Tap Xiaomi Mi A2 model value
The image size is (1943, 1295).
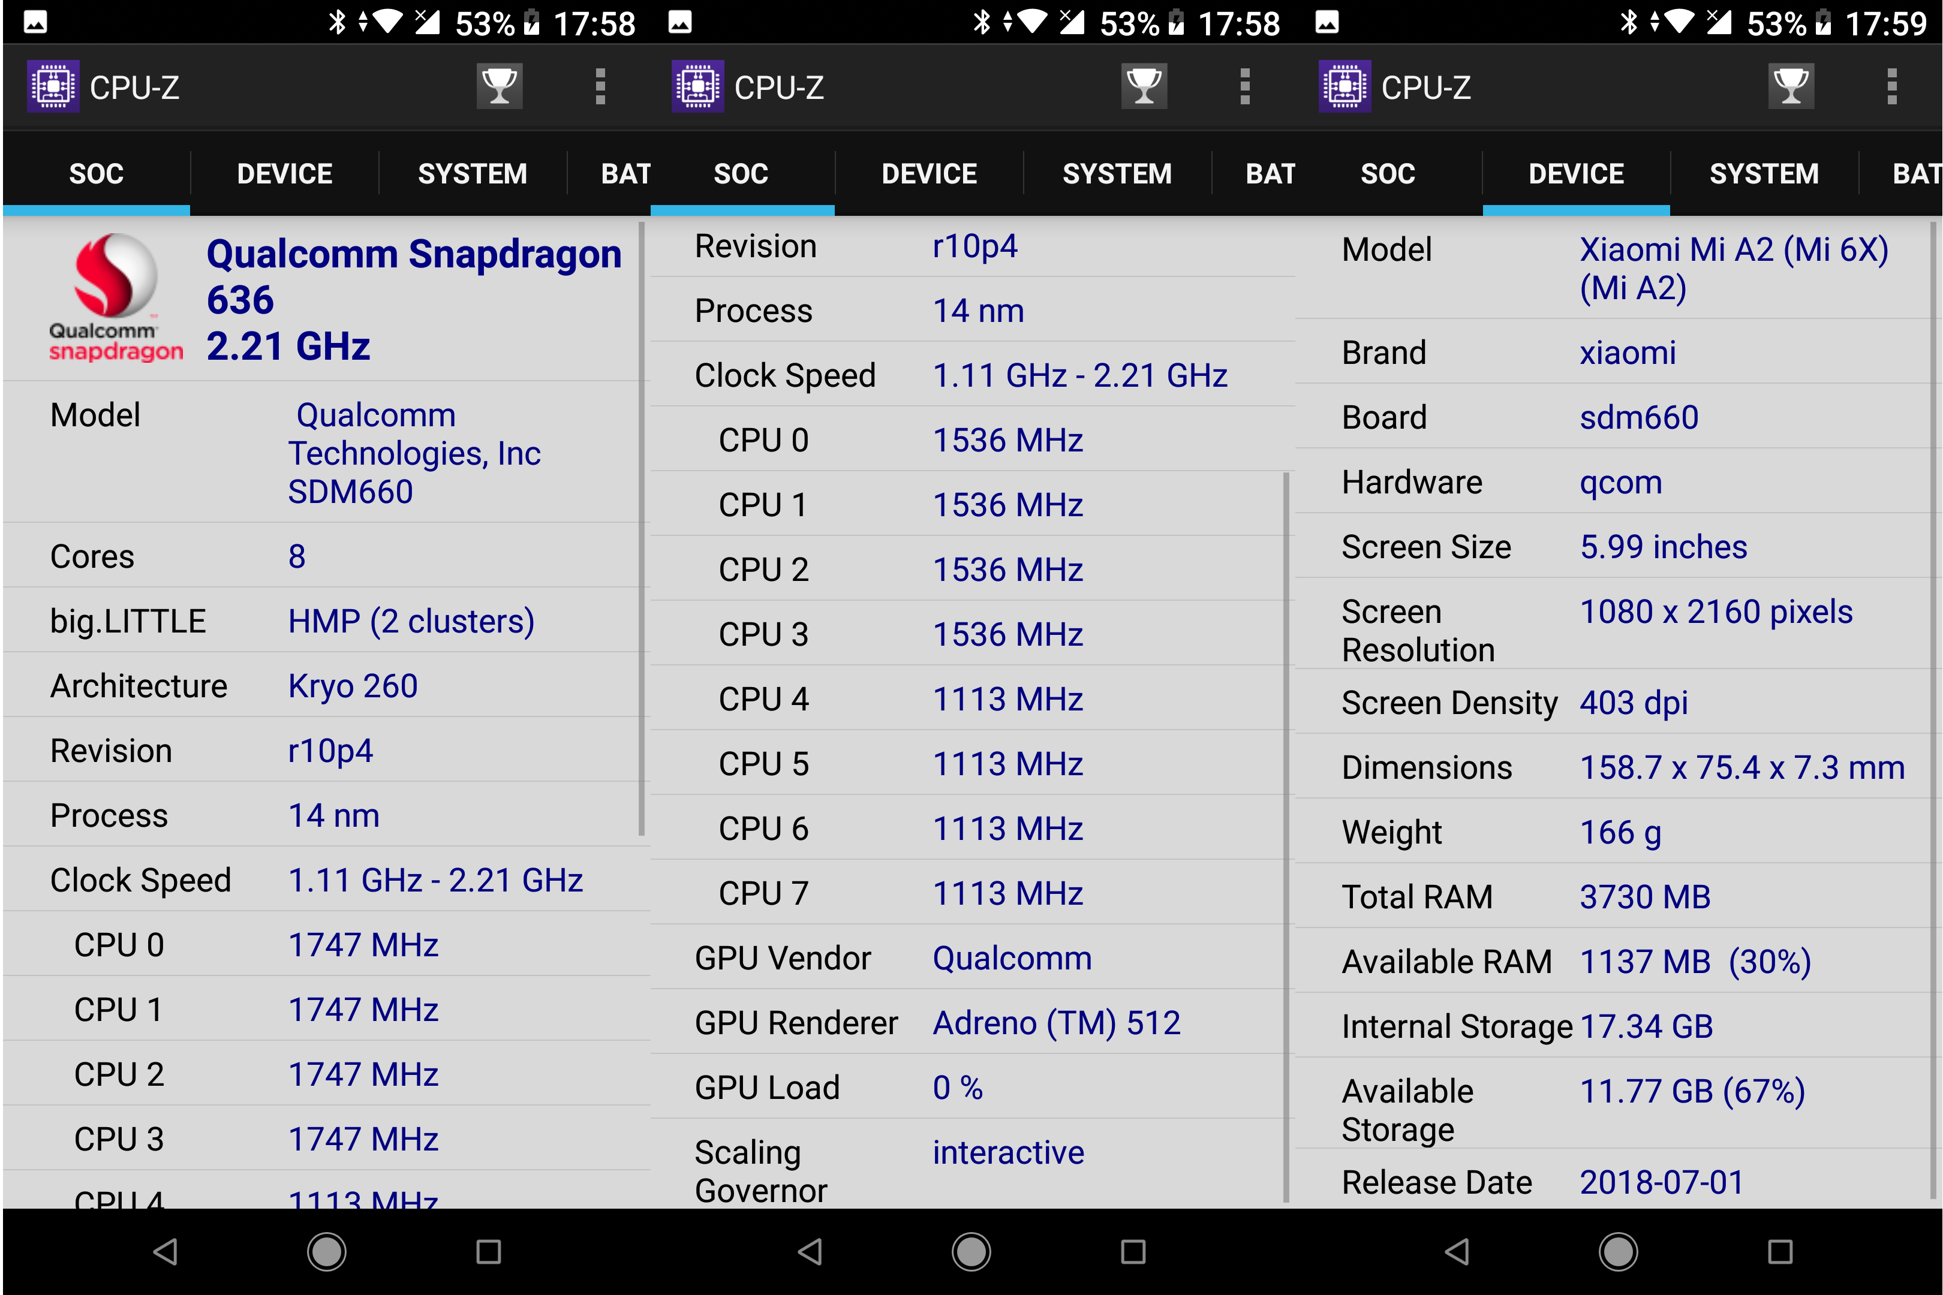(x=1734, y=269)
